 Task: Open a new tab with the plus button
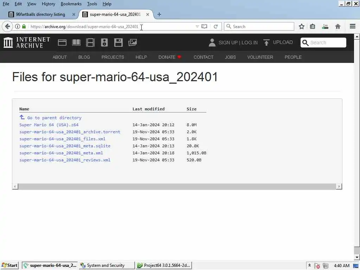coord(159,14)
